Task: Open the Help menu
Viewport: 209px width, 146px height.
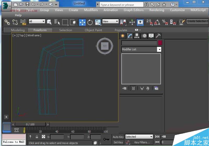Action: click(x=18, y=15)
